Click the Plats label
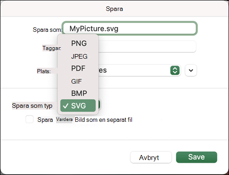This screenshot has height=175, width=229. (44, 71)
